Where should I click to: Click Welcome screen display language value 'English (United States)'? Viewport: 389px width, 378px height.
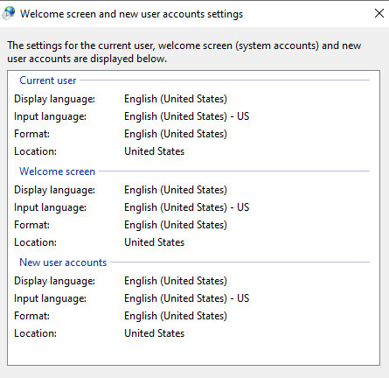[x=176, y=190]
